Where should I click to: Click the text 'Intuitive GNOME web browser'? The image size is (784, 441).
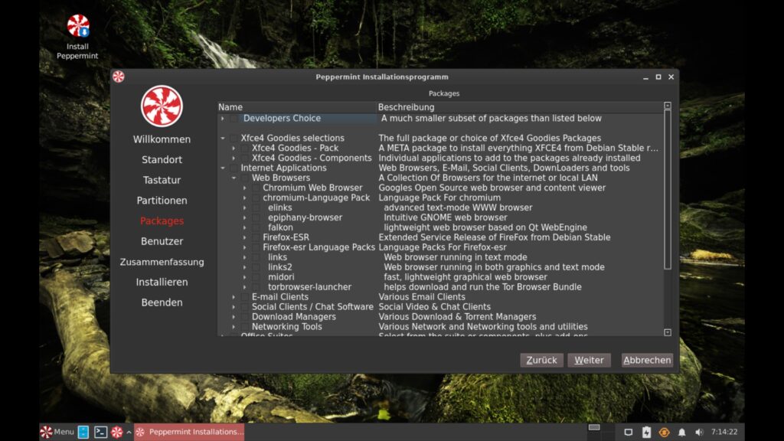[445, 217]
